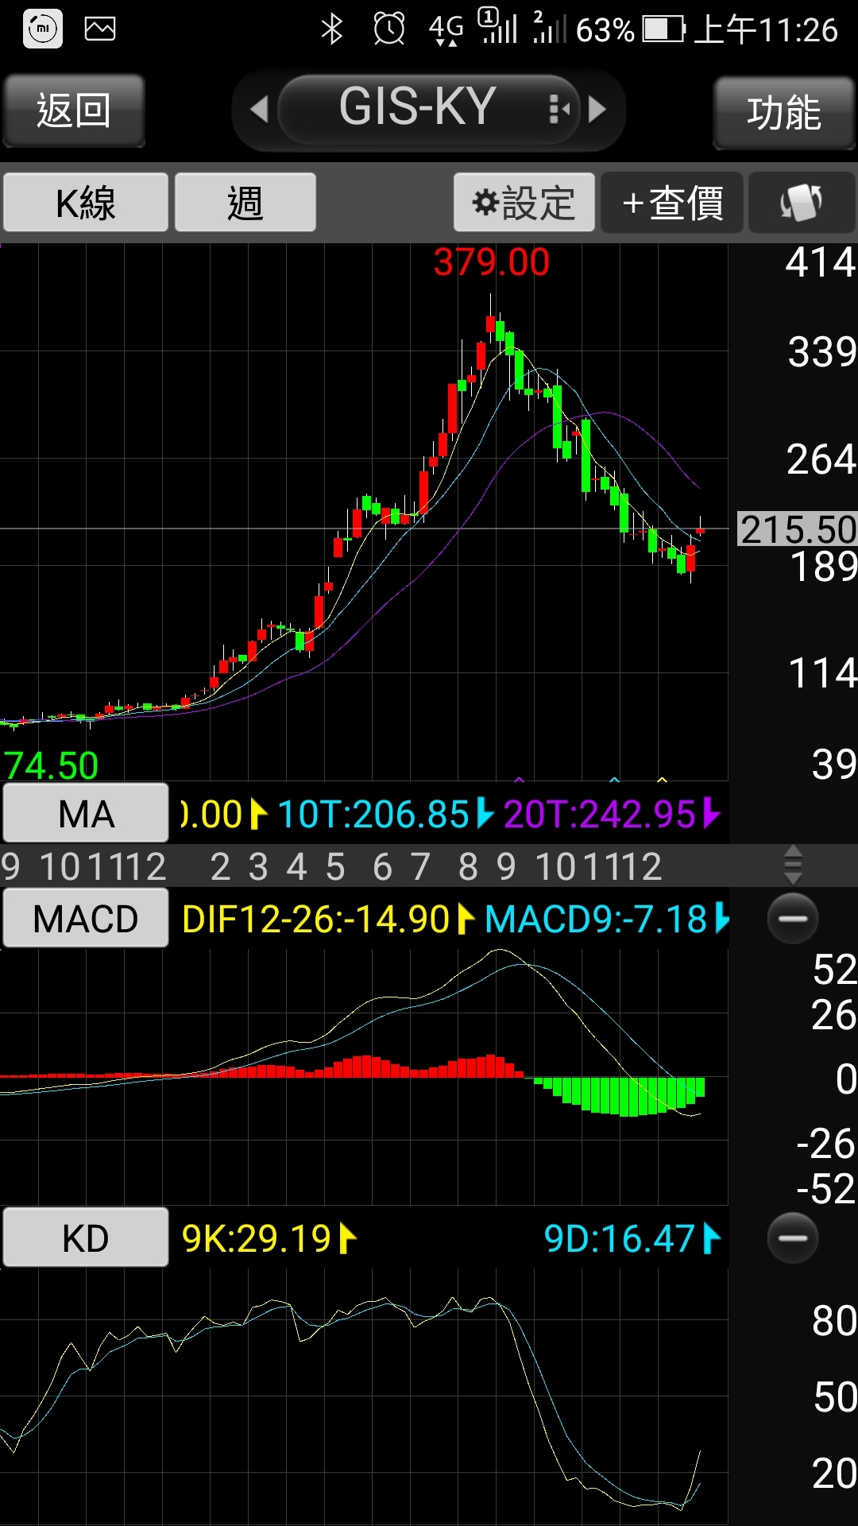
Task: Tap the 上午11:26 clock
Action: (766, 30)
